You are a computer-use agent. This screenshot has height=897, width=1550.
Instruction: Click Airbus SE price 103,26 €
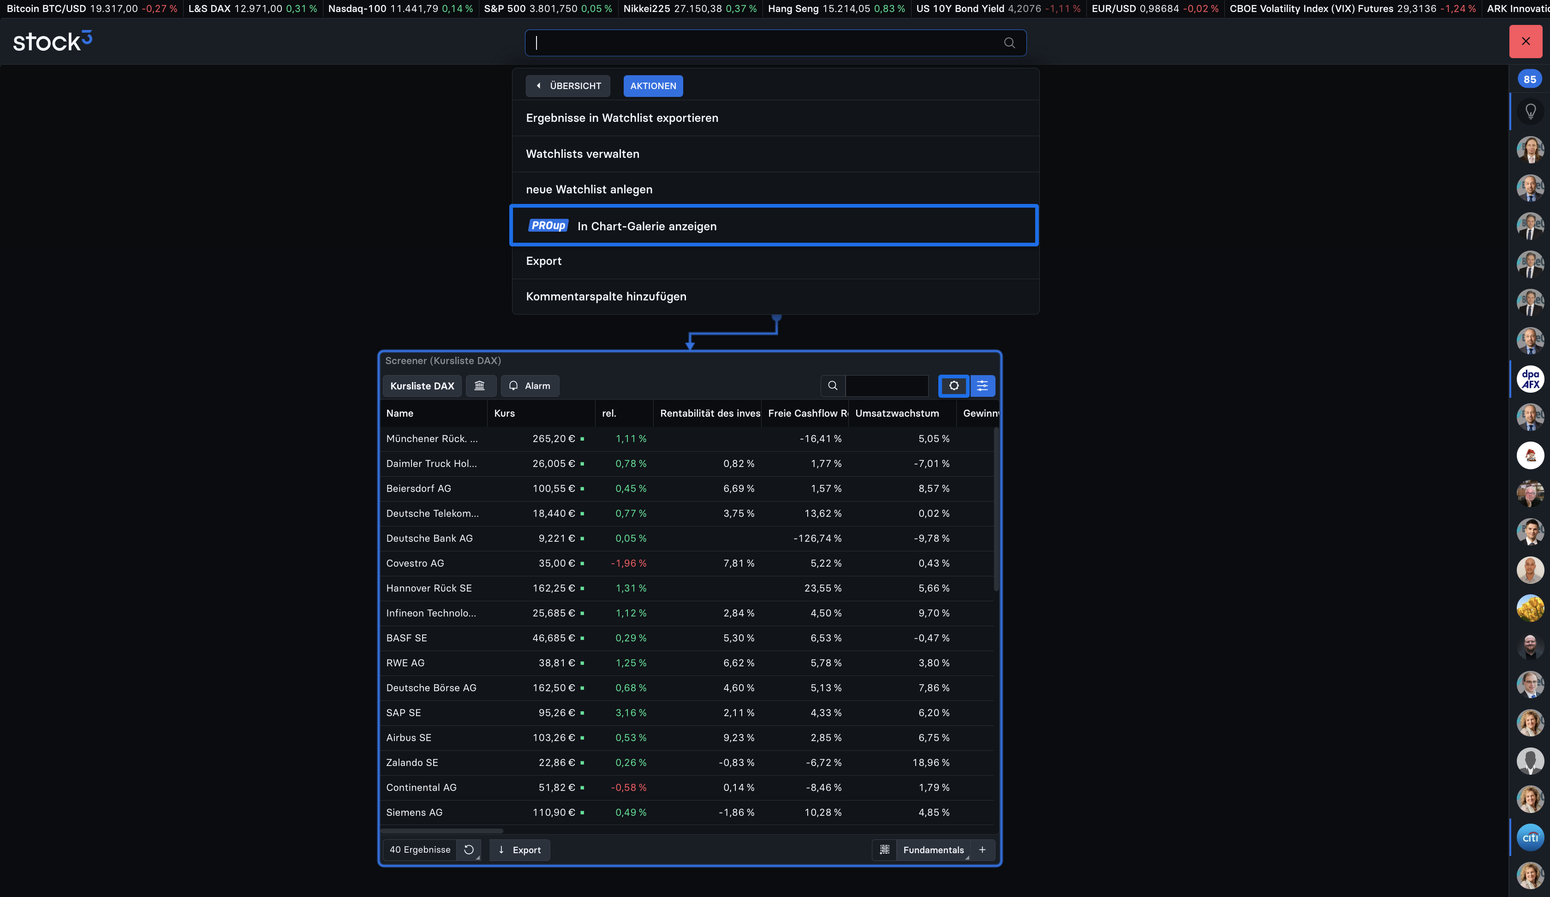click(x=554, y=738)
